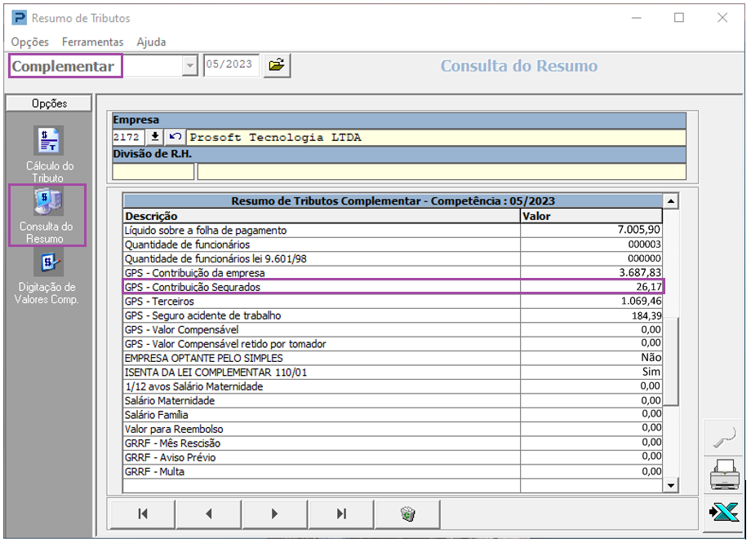
Task: Select row GRRF - Aviso Prévio
Action: tap(393, 458)
